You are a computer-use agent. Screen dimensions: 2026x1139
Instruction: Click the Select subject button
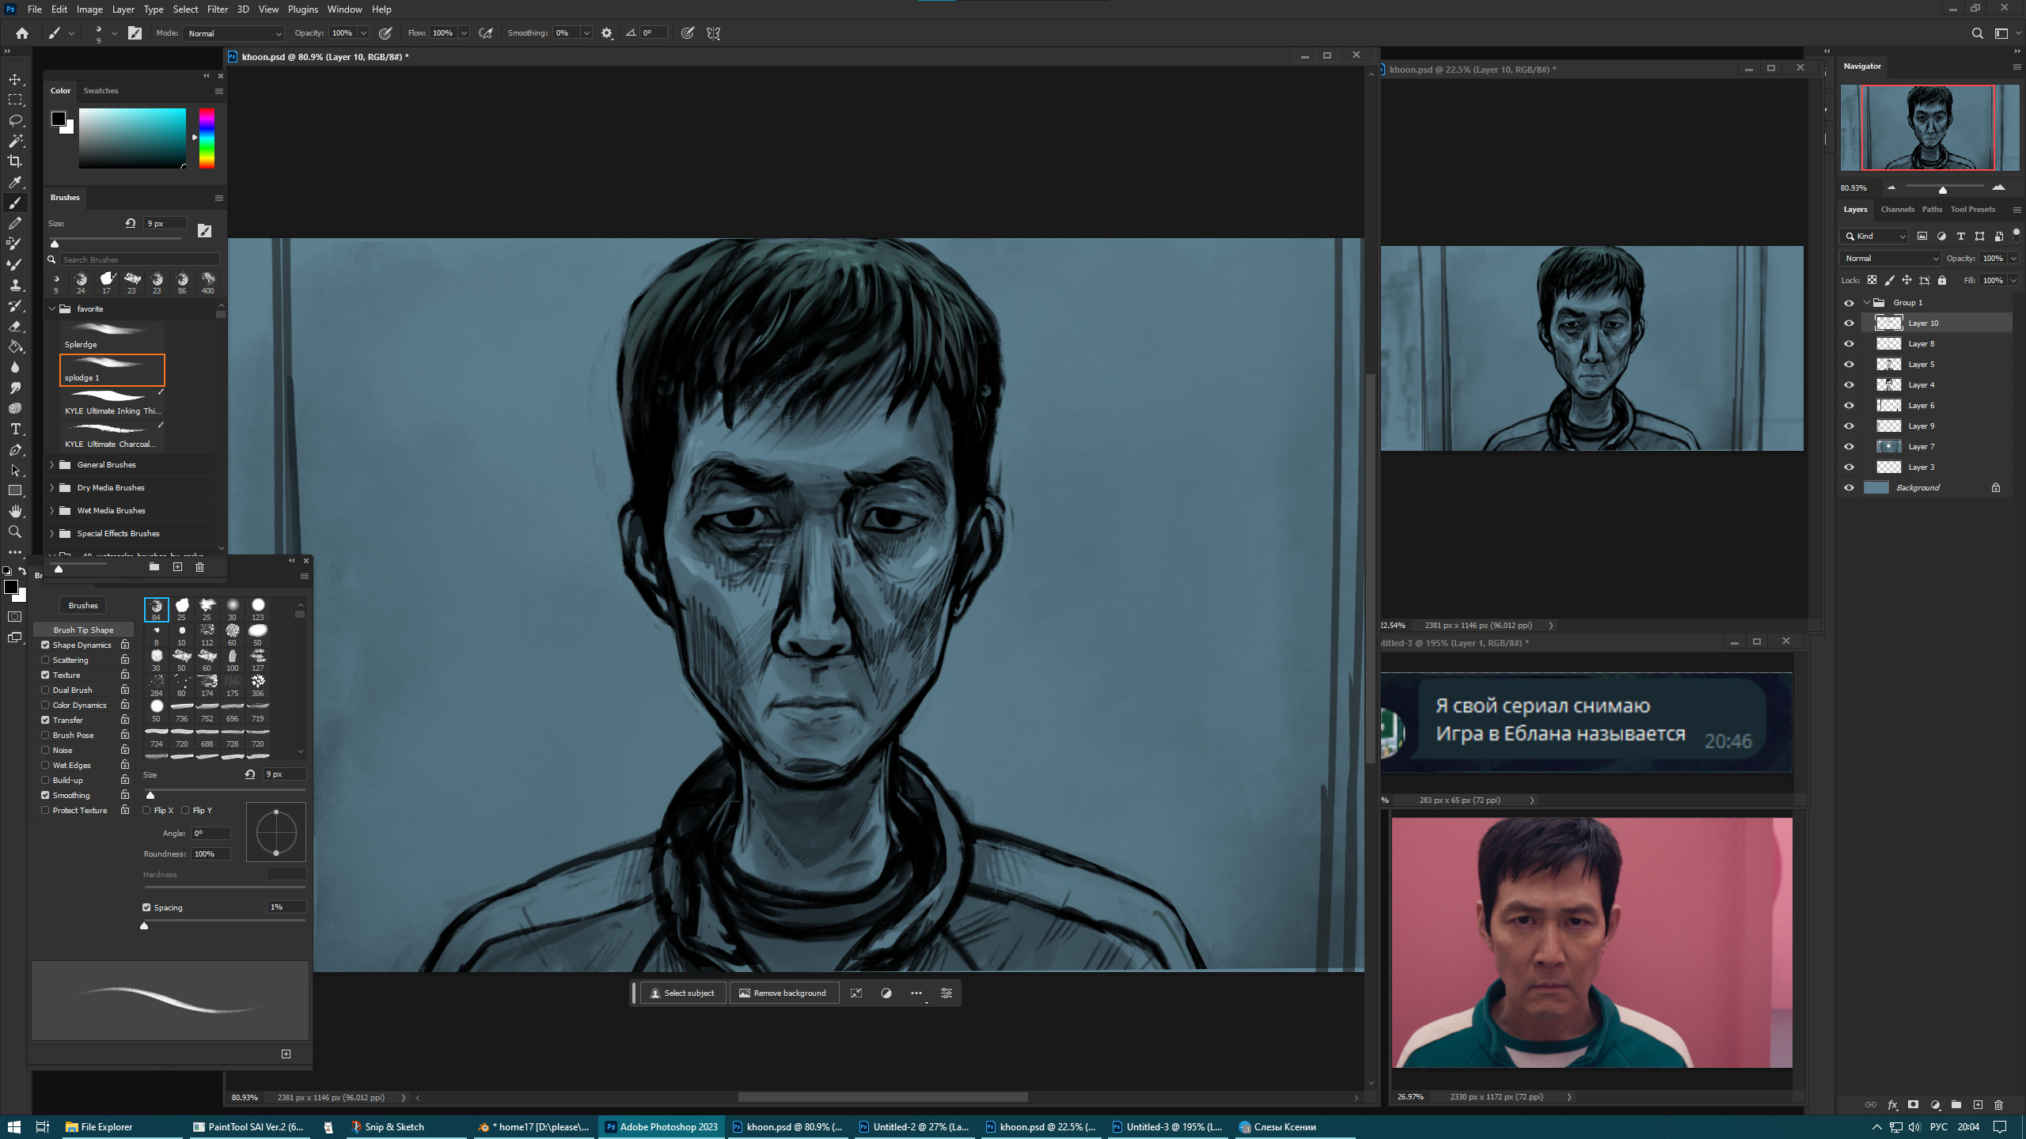coord(682,993)
